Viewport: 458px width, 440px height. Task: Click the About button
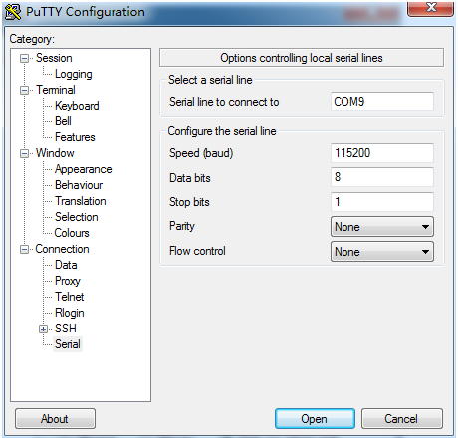click(55, 419)
